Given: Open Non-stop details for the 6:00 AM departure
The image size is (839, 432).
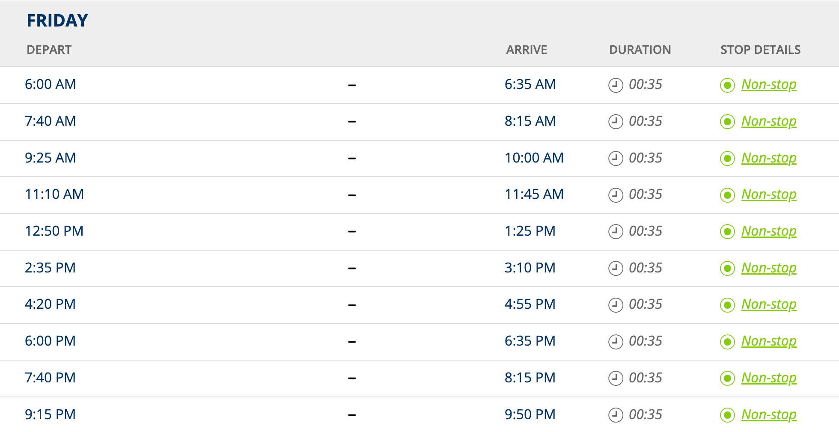Looking at the screenshot, I should [769, 85].
